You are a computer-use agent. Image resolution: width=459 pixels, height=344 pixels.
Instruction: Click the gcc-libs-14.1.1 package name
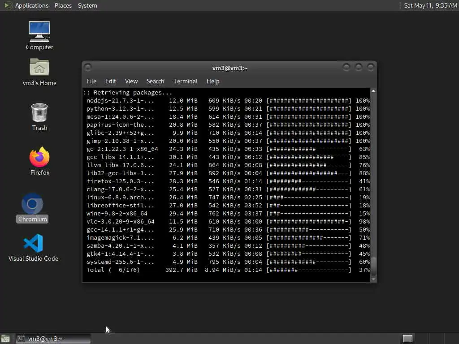tap(120, 157)
